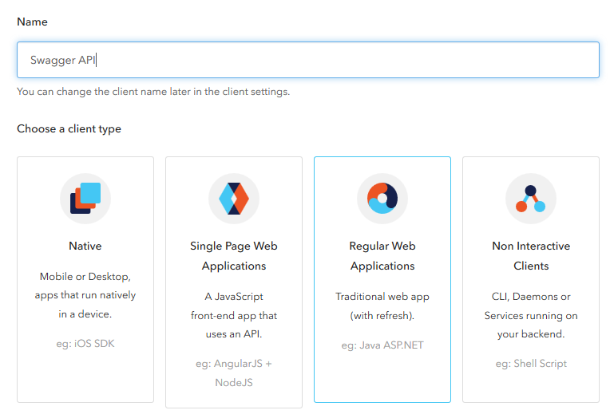This screenshot has width=614, height=418.
Task: Click the Native client type icon
Action: coord(85,199)
